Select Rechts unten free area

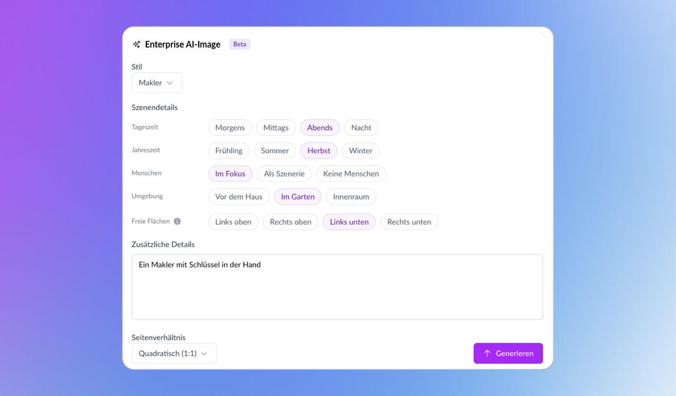[x=409, y=222]
